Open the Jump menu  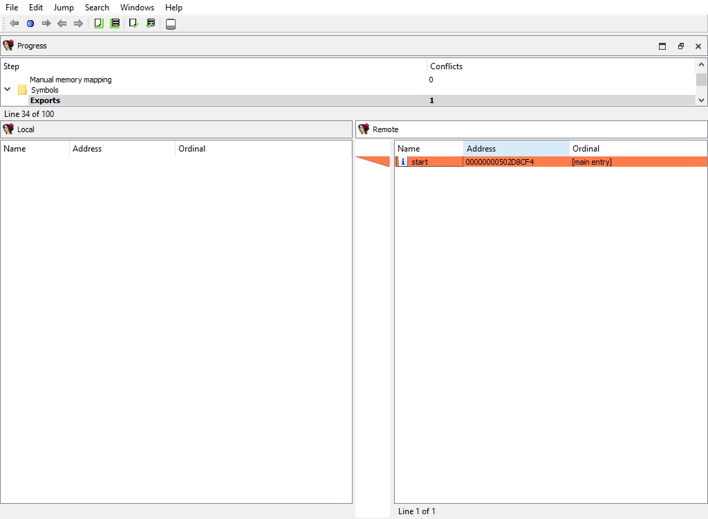[64, 8]
